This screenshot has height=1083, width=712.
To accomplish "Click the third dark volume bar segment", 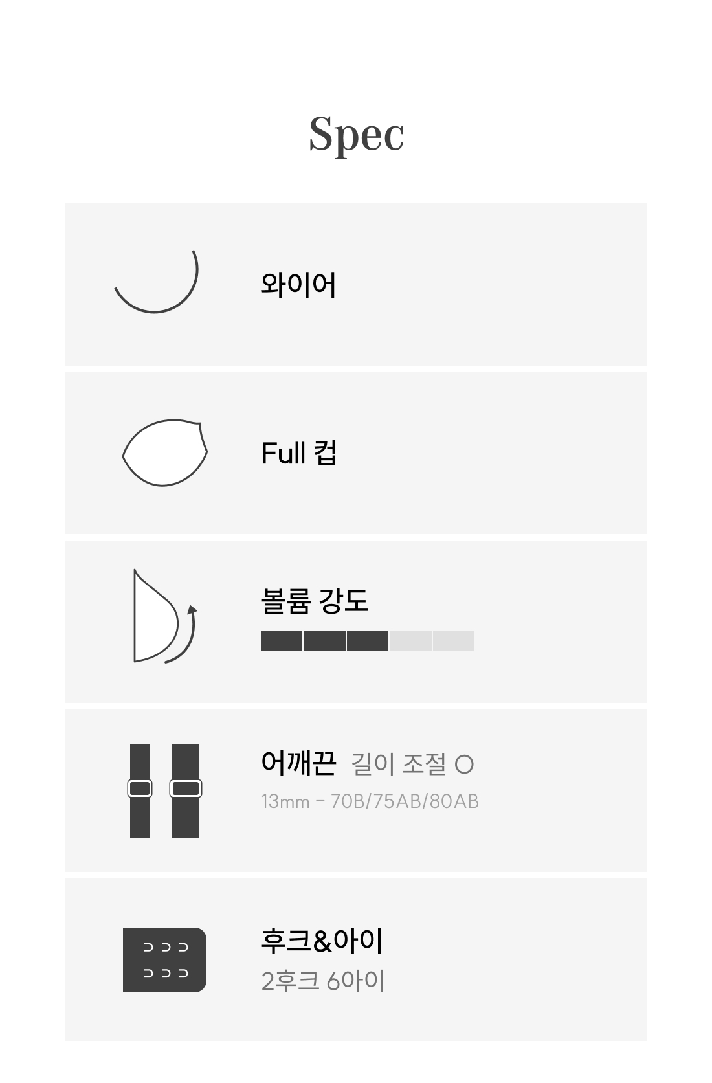I will [368, 641].
